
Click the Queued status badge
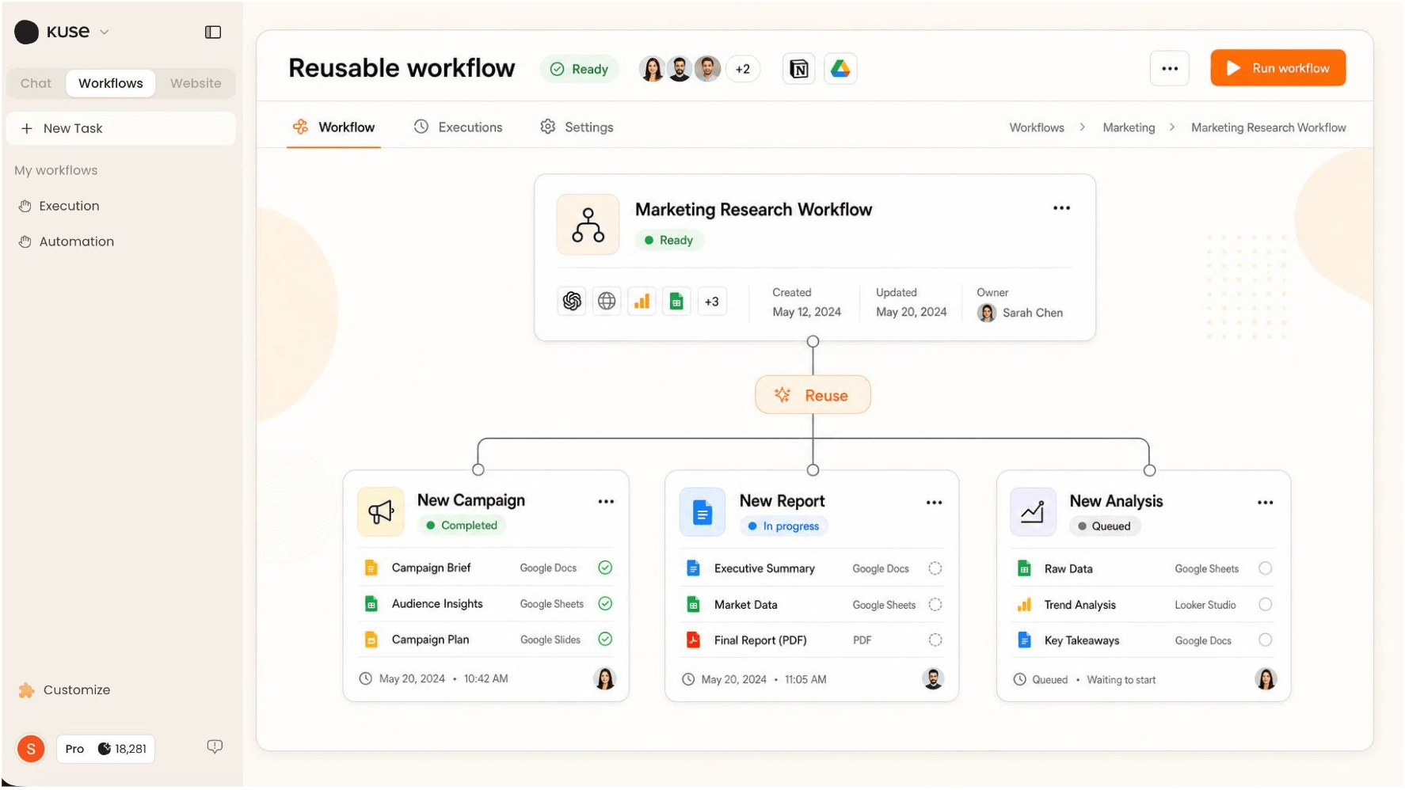tap(1105, 526)
